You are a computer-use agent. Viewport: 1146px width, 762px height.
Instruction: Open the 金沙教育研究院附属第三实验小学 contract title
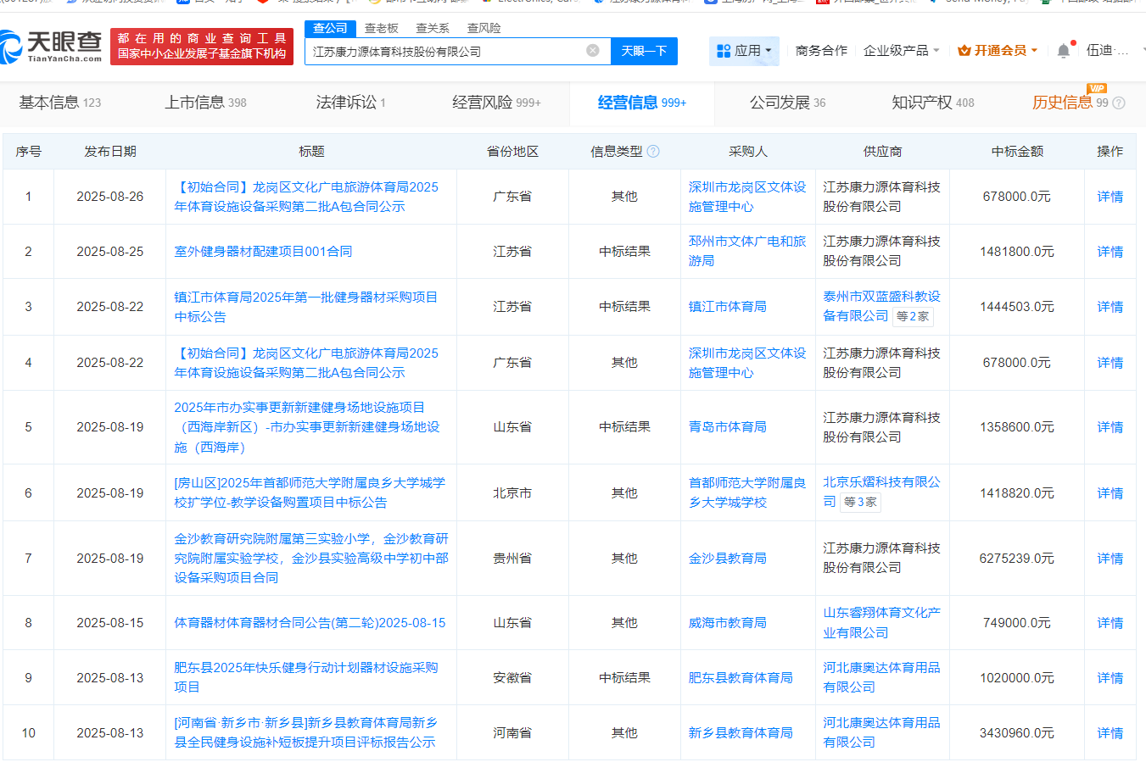(x=311, y=558)
